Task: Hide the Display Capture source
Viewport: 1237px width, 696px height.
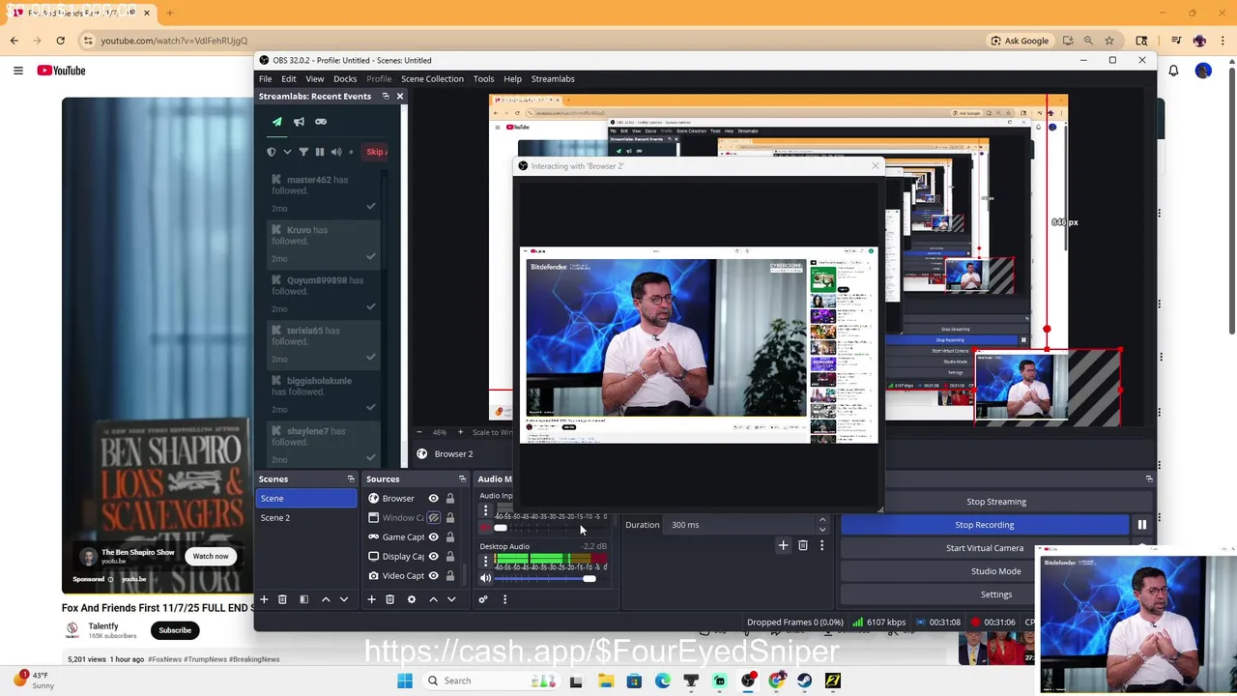Action: coord(433,557)
